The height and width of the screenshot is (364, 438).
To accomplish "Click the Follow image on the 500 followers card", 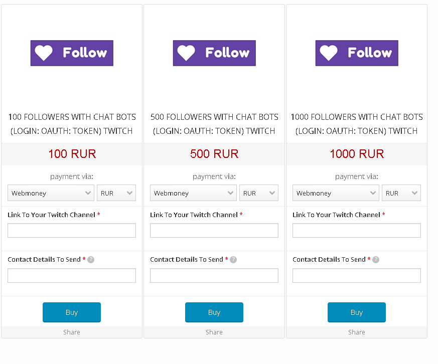I will (x=214, y=53).
